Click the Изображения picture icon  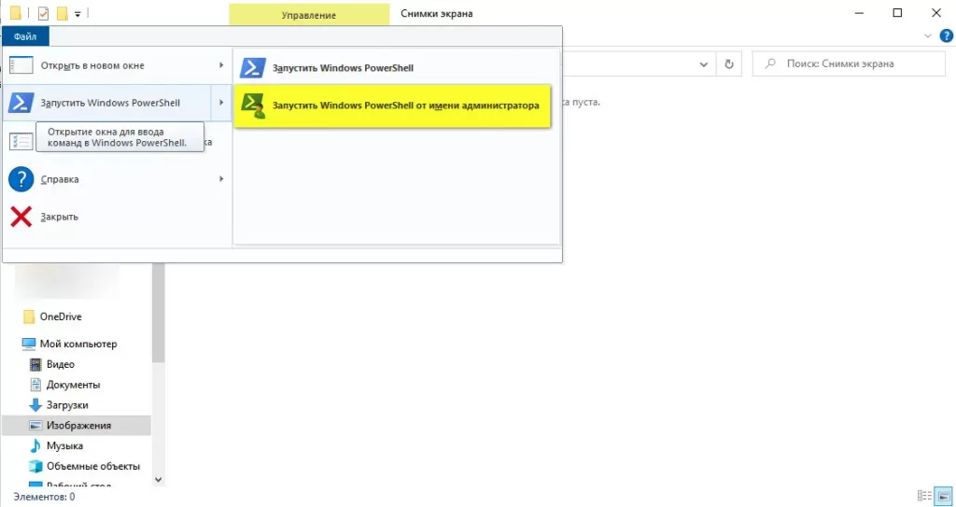click(x=36, y=425)
